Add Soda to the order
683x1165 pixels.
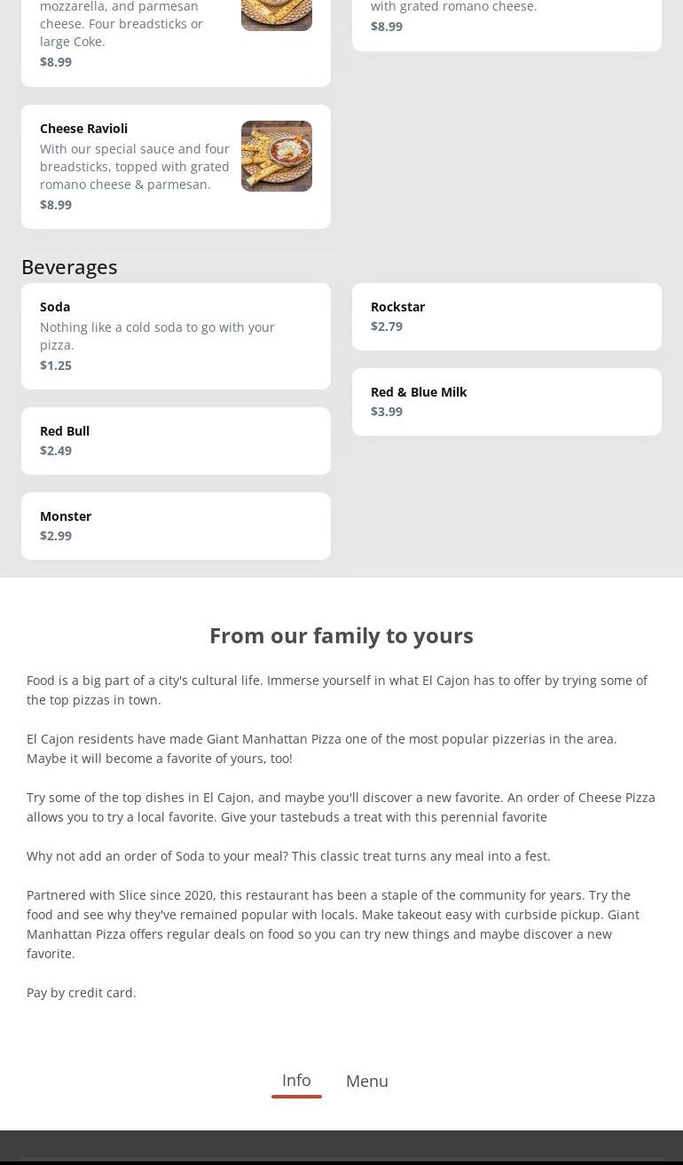pyautogui.click(x=176, y=335)
